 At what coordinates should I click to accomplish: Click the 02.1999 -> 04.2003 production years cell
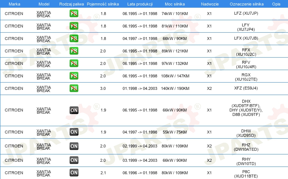pos(140,146)
